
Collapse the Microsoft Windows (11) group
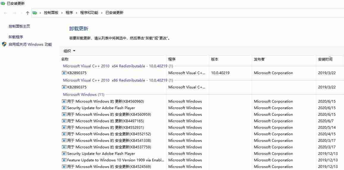pos(84,95)
